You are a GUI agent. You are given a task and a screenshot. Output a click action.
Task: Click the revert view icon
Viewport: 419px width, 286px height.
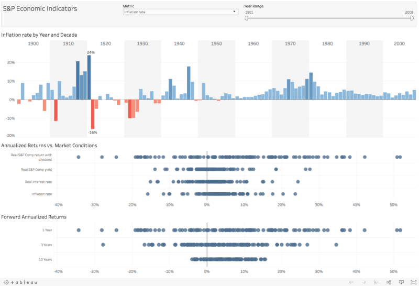pyautogui.click(x=376, y=282)
